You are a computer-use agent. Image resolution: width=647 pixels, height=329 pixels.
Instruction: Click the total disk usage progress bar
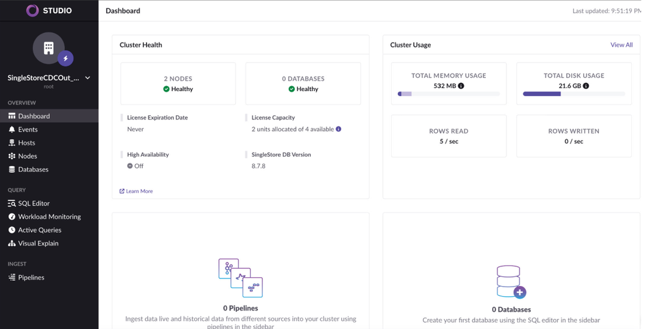click(x=574, y=94)
